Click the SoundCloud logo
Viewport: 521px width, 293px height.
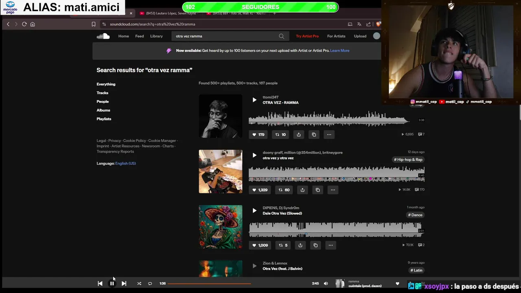tap(103, 36)
